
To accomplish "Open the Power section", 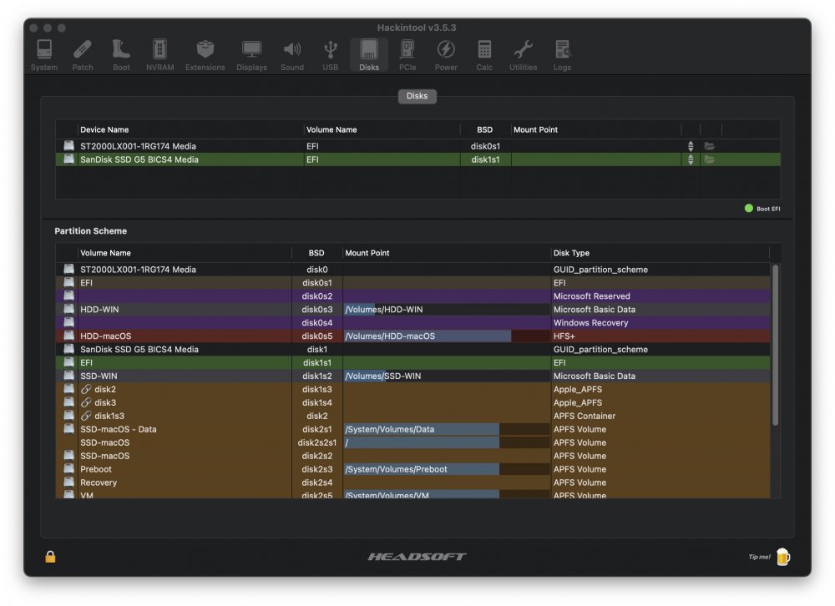I will [446, 55].
